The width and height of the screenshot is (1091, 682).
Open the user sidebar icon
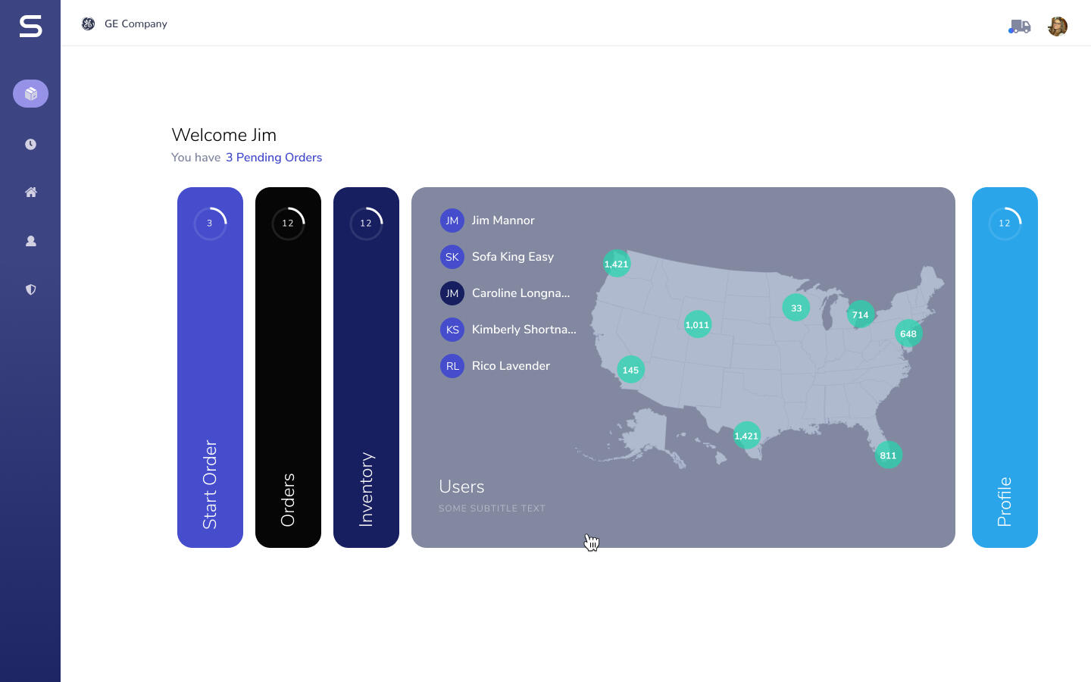tap(30, 241)
